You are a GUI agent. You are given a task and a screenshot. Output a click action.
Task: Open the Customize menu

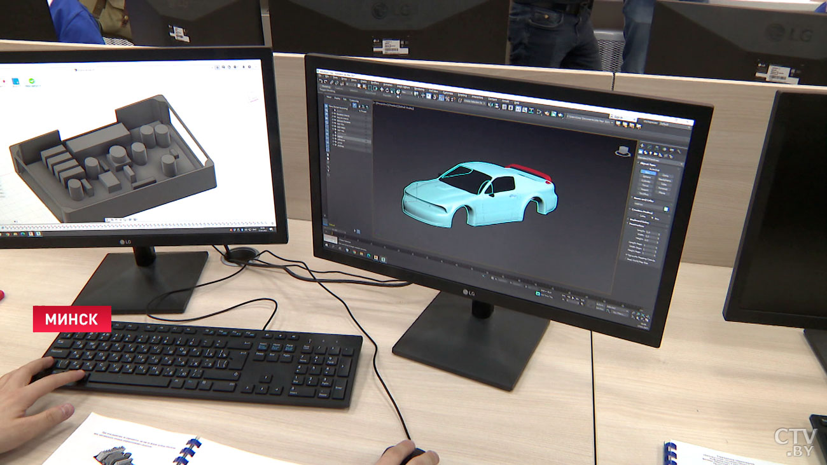coord(448,92)
